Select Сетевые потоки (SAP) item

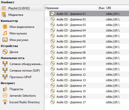point(21,70)
